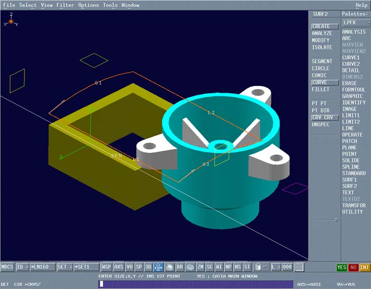The image size is (371, 289).
Task: Click the ZM zoom toolbar button
Action: point(200,267)
